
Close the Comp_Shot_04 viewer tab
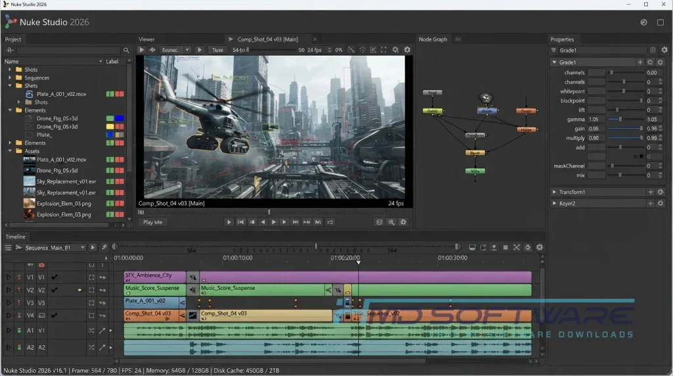[315, 39]
